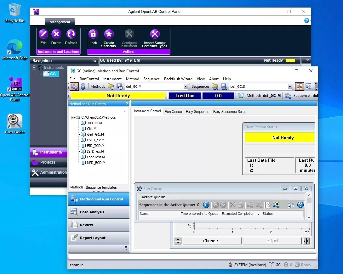Click Import Sample Container Types icon

pyautogui.click(x=155, y=34)
